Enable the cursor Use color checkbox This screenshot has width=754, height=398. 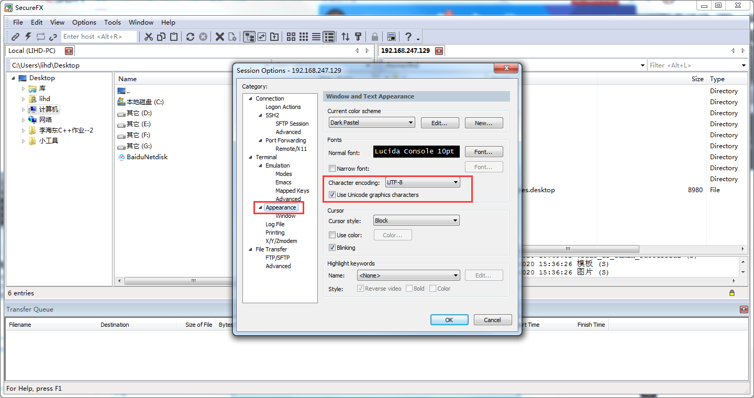(x=332, y=235)
